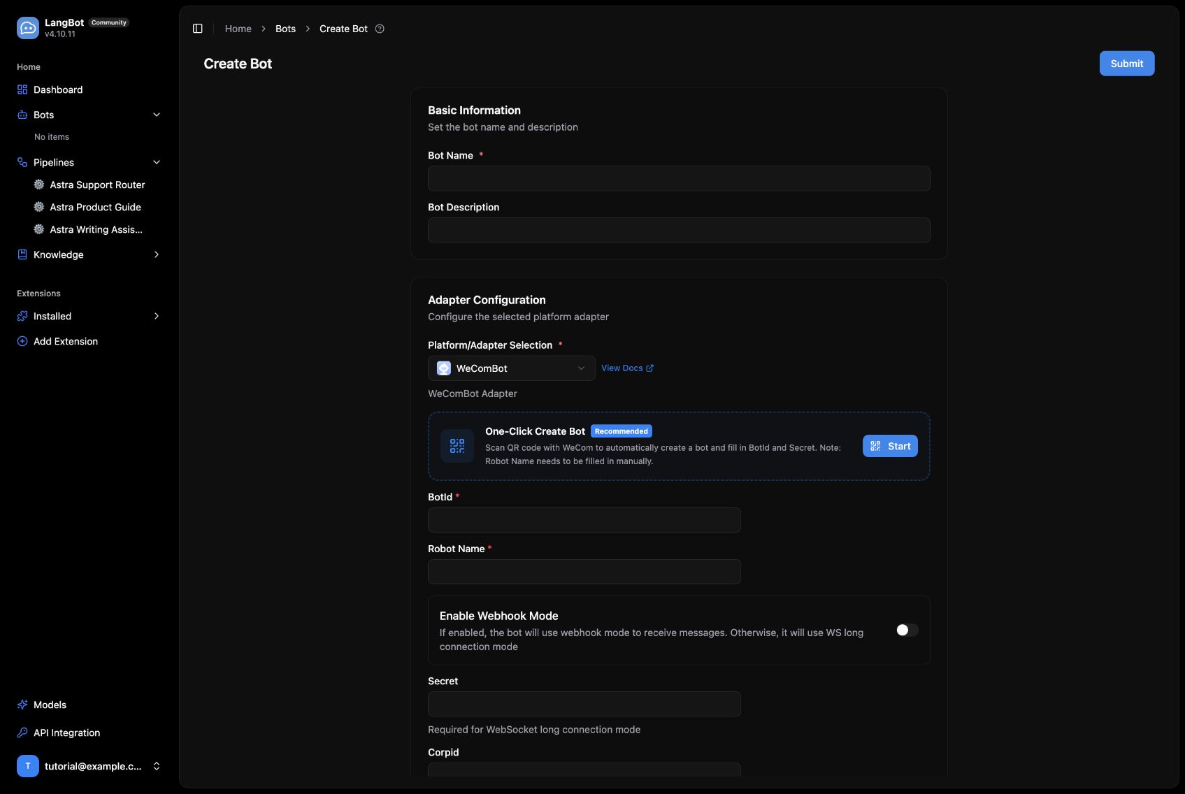Click the Recommended badge
Viewport: 1185px width, 794px height.
622,431
